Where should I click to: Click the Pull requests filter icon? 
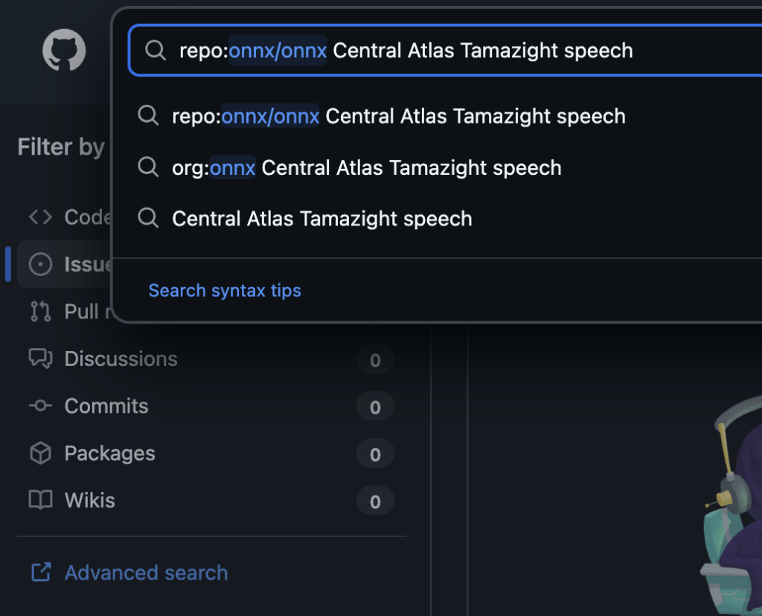click(40, 311)
